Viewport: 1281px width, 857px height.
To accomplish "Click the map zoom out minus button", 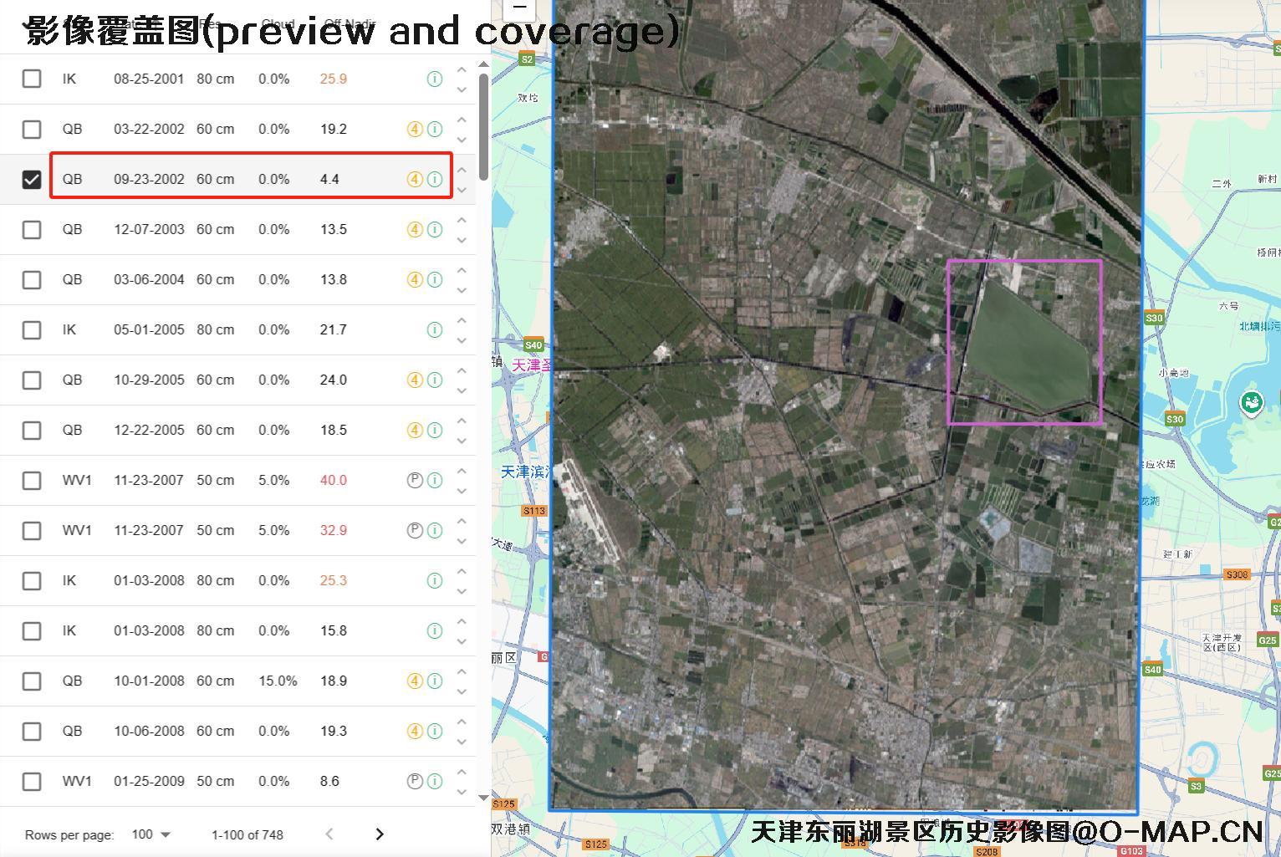I will click(519, 8).
